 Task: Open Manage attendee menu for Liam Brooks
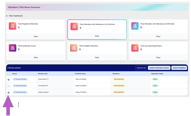20,86
